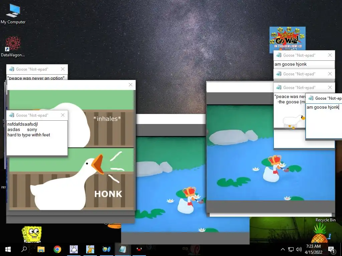The image size is (342, 256).
Task: Click the white goose dragging the Not-epad
Action: [x=294, y=122]
